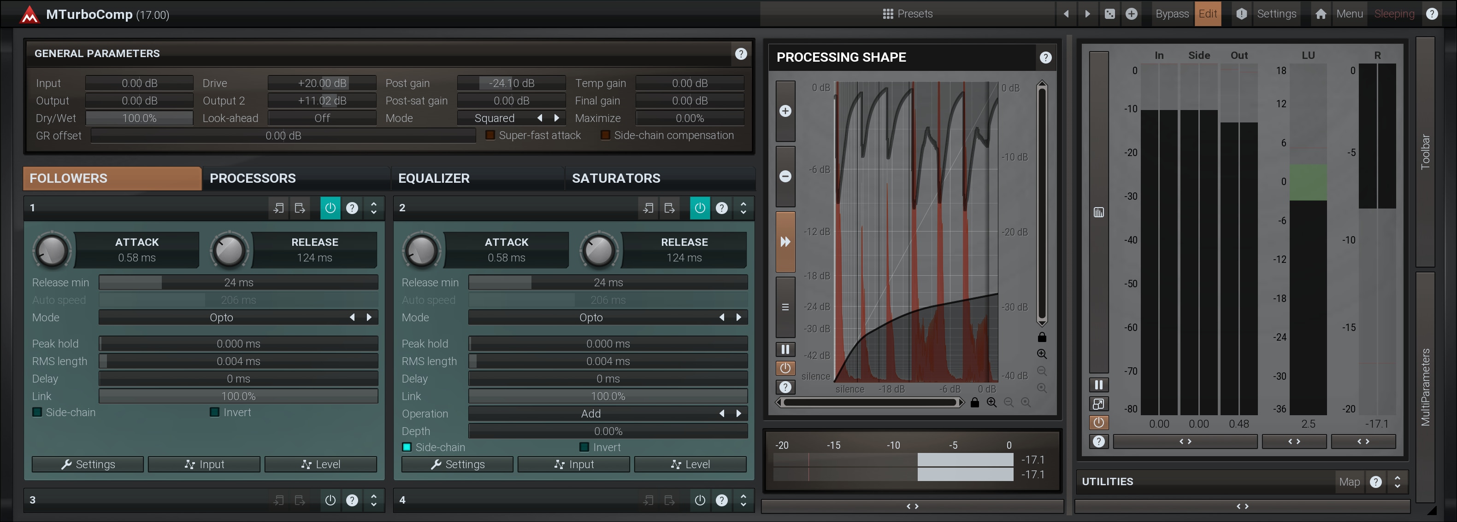Viewport: 1457px width, 522px height.
Task: Click the add preset plus icon
Action: pyautogui.click(x=1131, y=13)
